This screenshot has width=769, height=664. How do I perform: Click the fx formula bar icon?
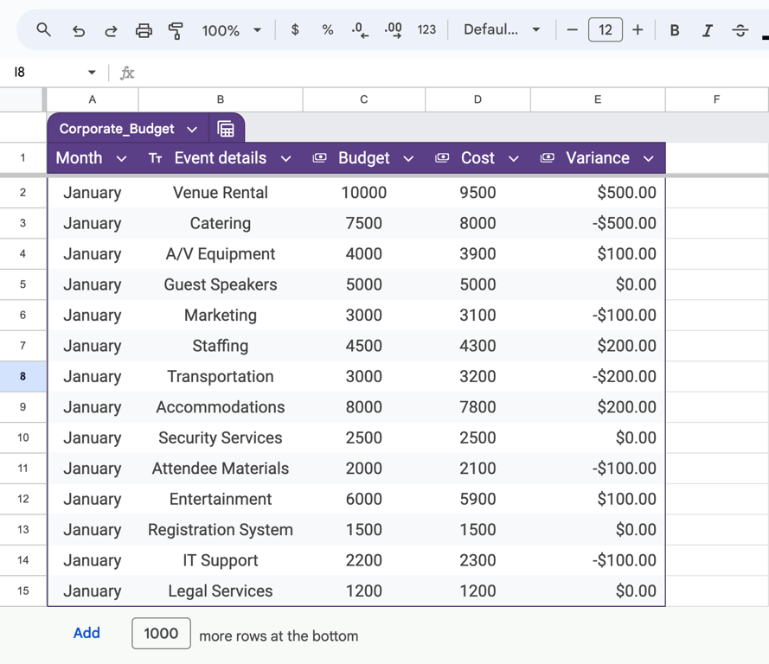click(127, 73)
